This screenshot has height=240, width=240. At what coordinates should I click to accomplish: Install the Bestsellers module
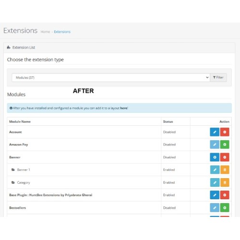(225, 208)
